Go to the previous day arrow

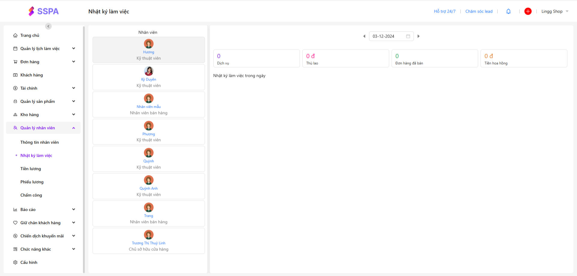coord(364,36)
